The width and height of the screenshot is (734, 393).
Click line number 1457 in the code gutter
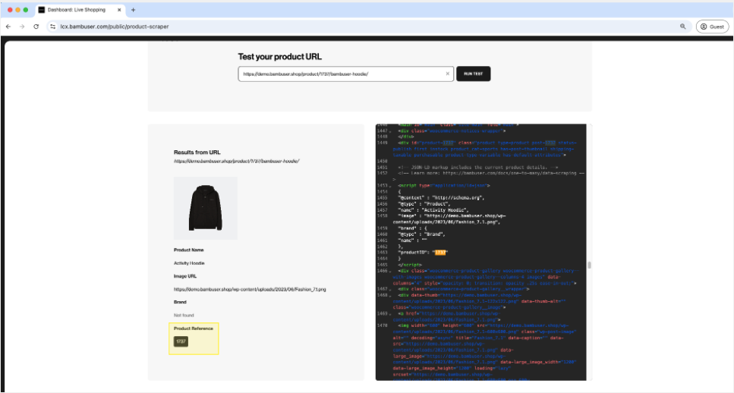click(382, 210)
